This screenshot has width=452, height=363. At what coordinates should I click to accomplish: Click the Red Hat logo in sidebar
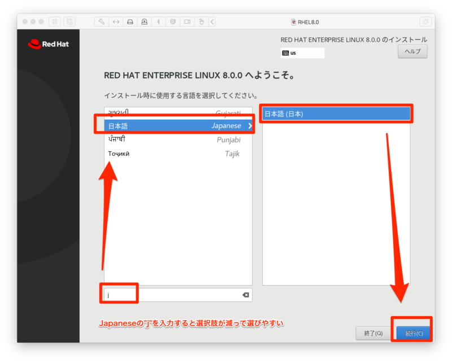(49, 44)
